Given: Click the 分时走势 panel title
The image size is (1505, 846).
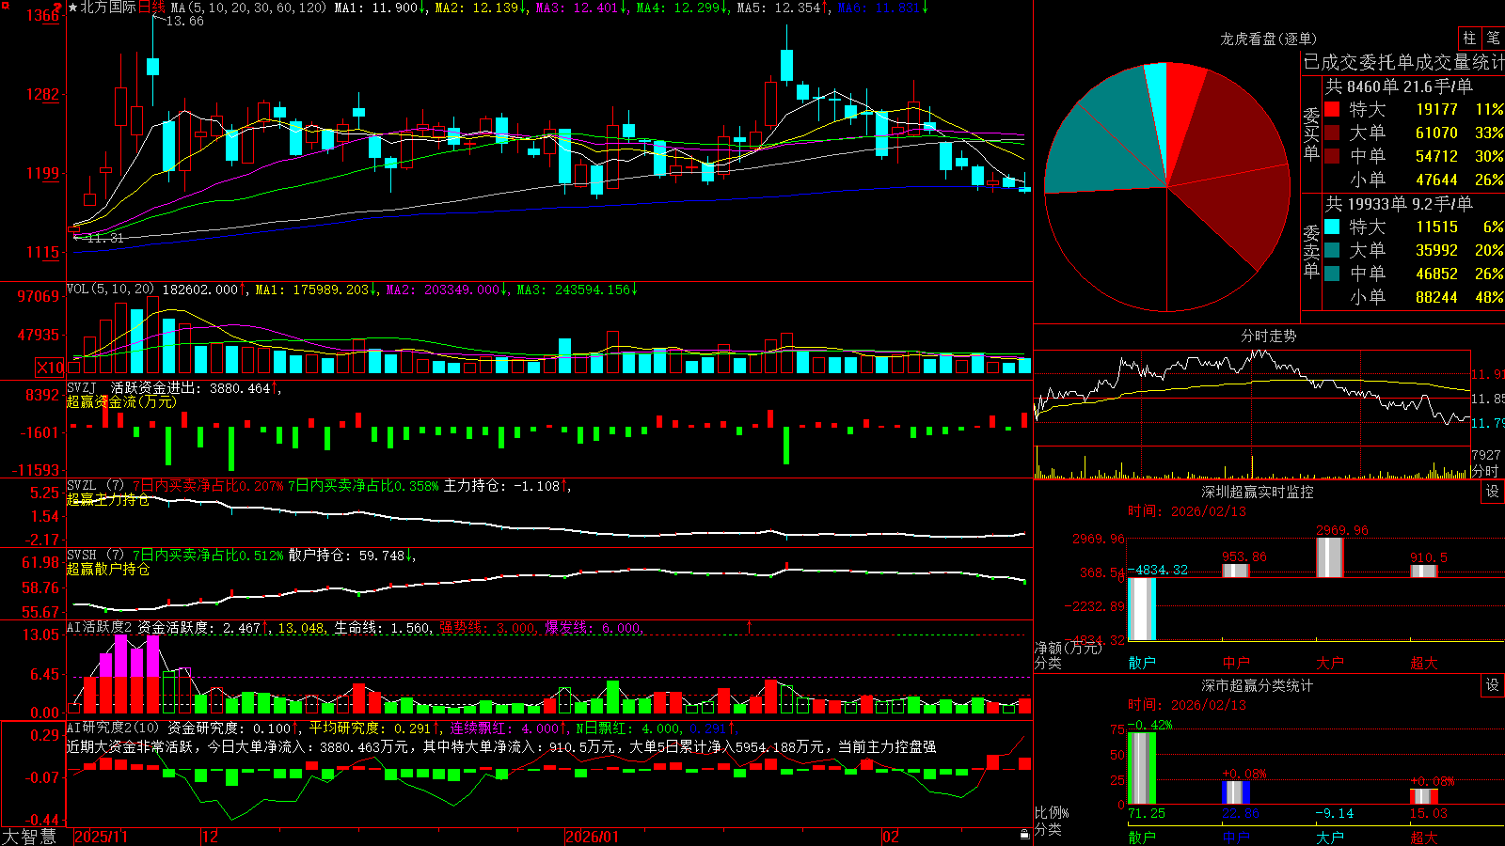Looking at the screenshot, I should 1268,336.
